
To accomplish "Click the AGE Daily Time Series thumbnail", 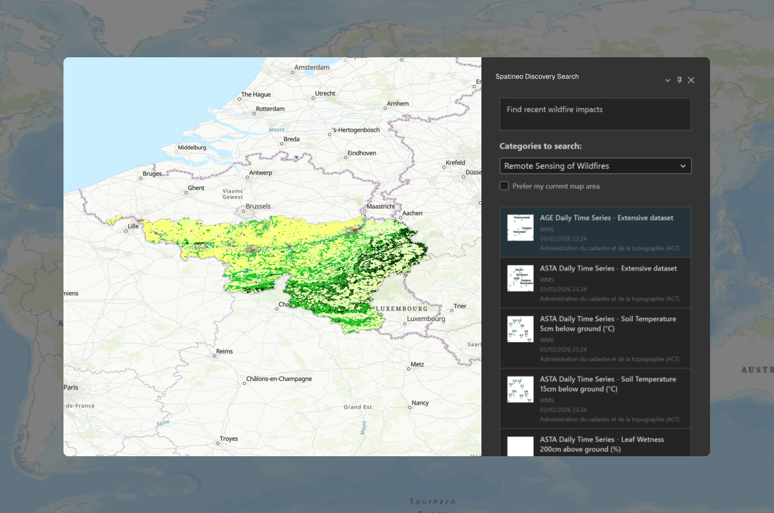I will (x=520, y=228).
